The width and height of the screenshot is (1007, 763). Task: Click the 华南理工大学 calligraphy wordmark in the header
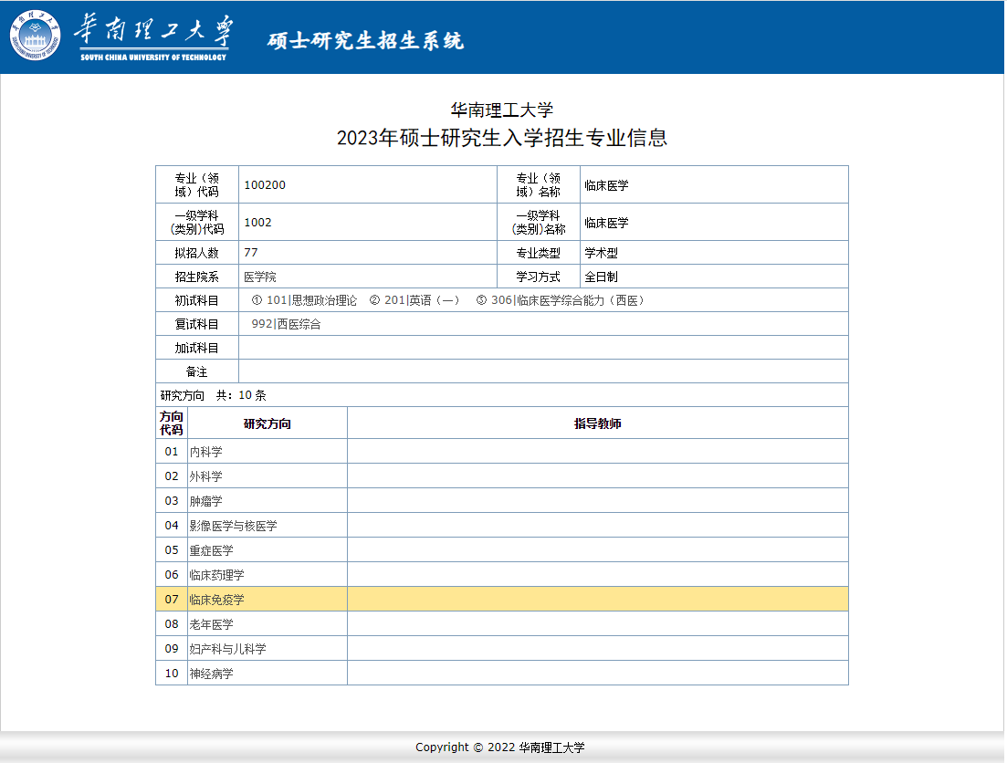click(153, 31)
